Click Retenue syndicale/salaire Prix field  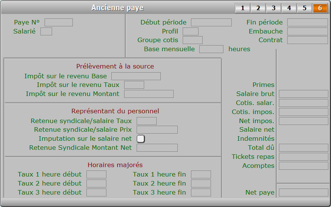[157, 130]
